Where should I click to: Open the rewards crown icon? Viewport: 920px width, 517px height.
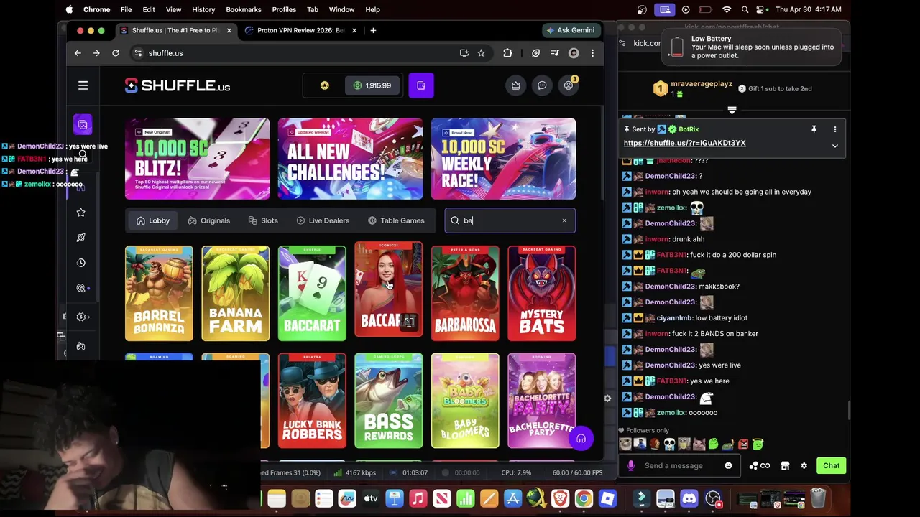click(516, 85)
